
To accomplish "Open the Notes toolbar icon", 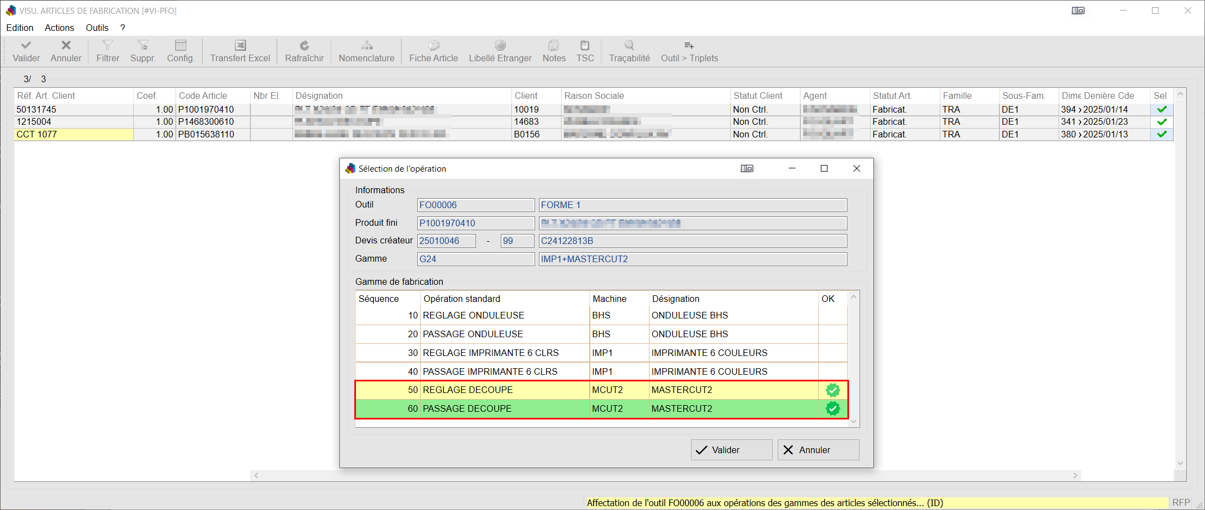I will 554,51.
